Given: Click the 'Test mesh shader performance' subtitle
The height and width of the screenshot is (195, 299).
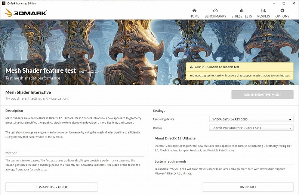Looking at the screenshot, I should coord(33,78).
